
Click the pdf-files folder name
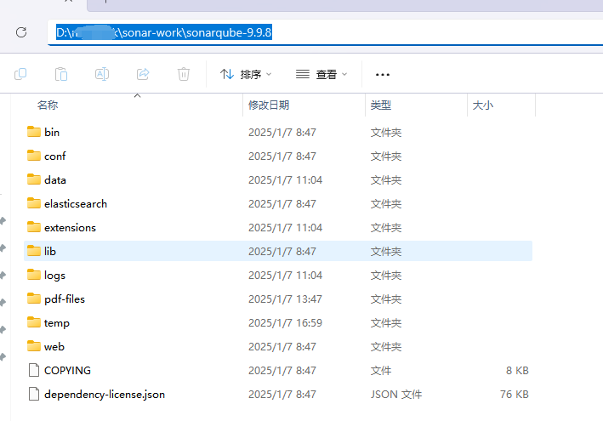coord(65,299)
